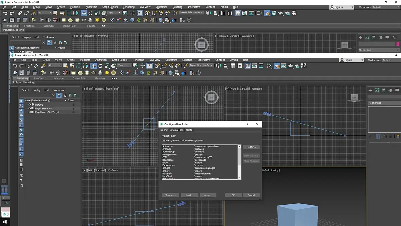Toggle Angle Snap in the front window toolbar
Screen dimensions: 401x226
[164, 66]
